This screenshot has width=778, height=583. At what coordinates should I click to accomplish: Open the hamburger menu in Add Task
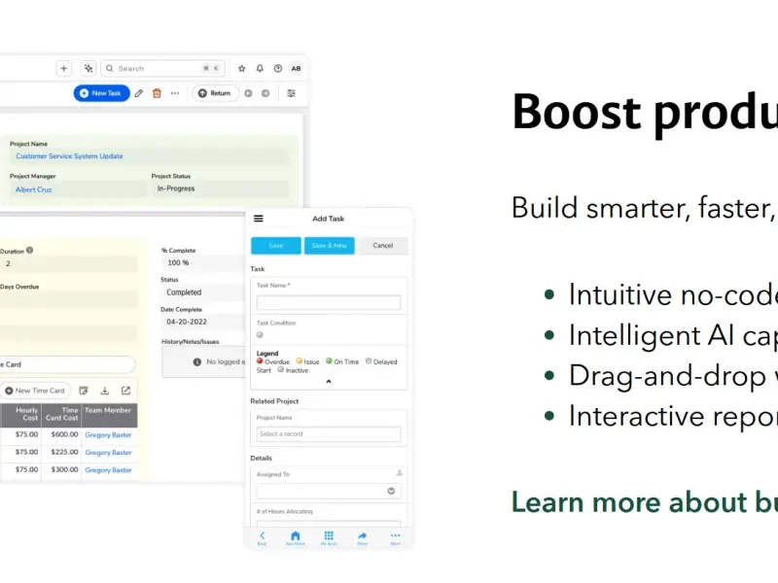pos(259,219)
